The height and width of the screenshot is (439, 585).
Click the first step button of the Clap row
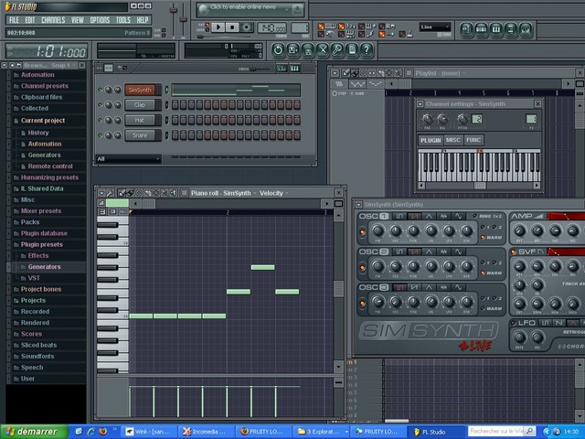point(175,105)
